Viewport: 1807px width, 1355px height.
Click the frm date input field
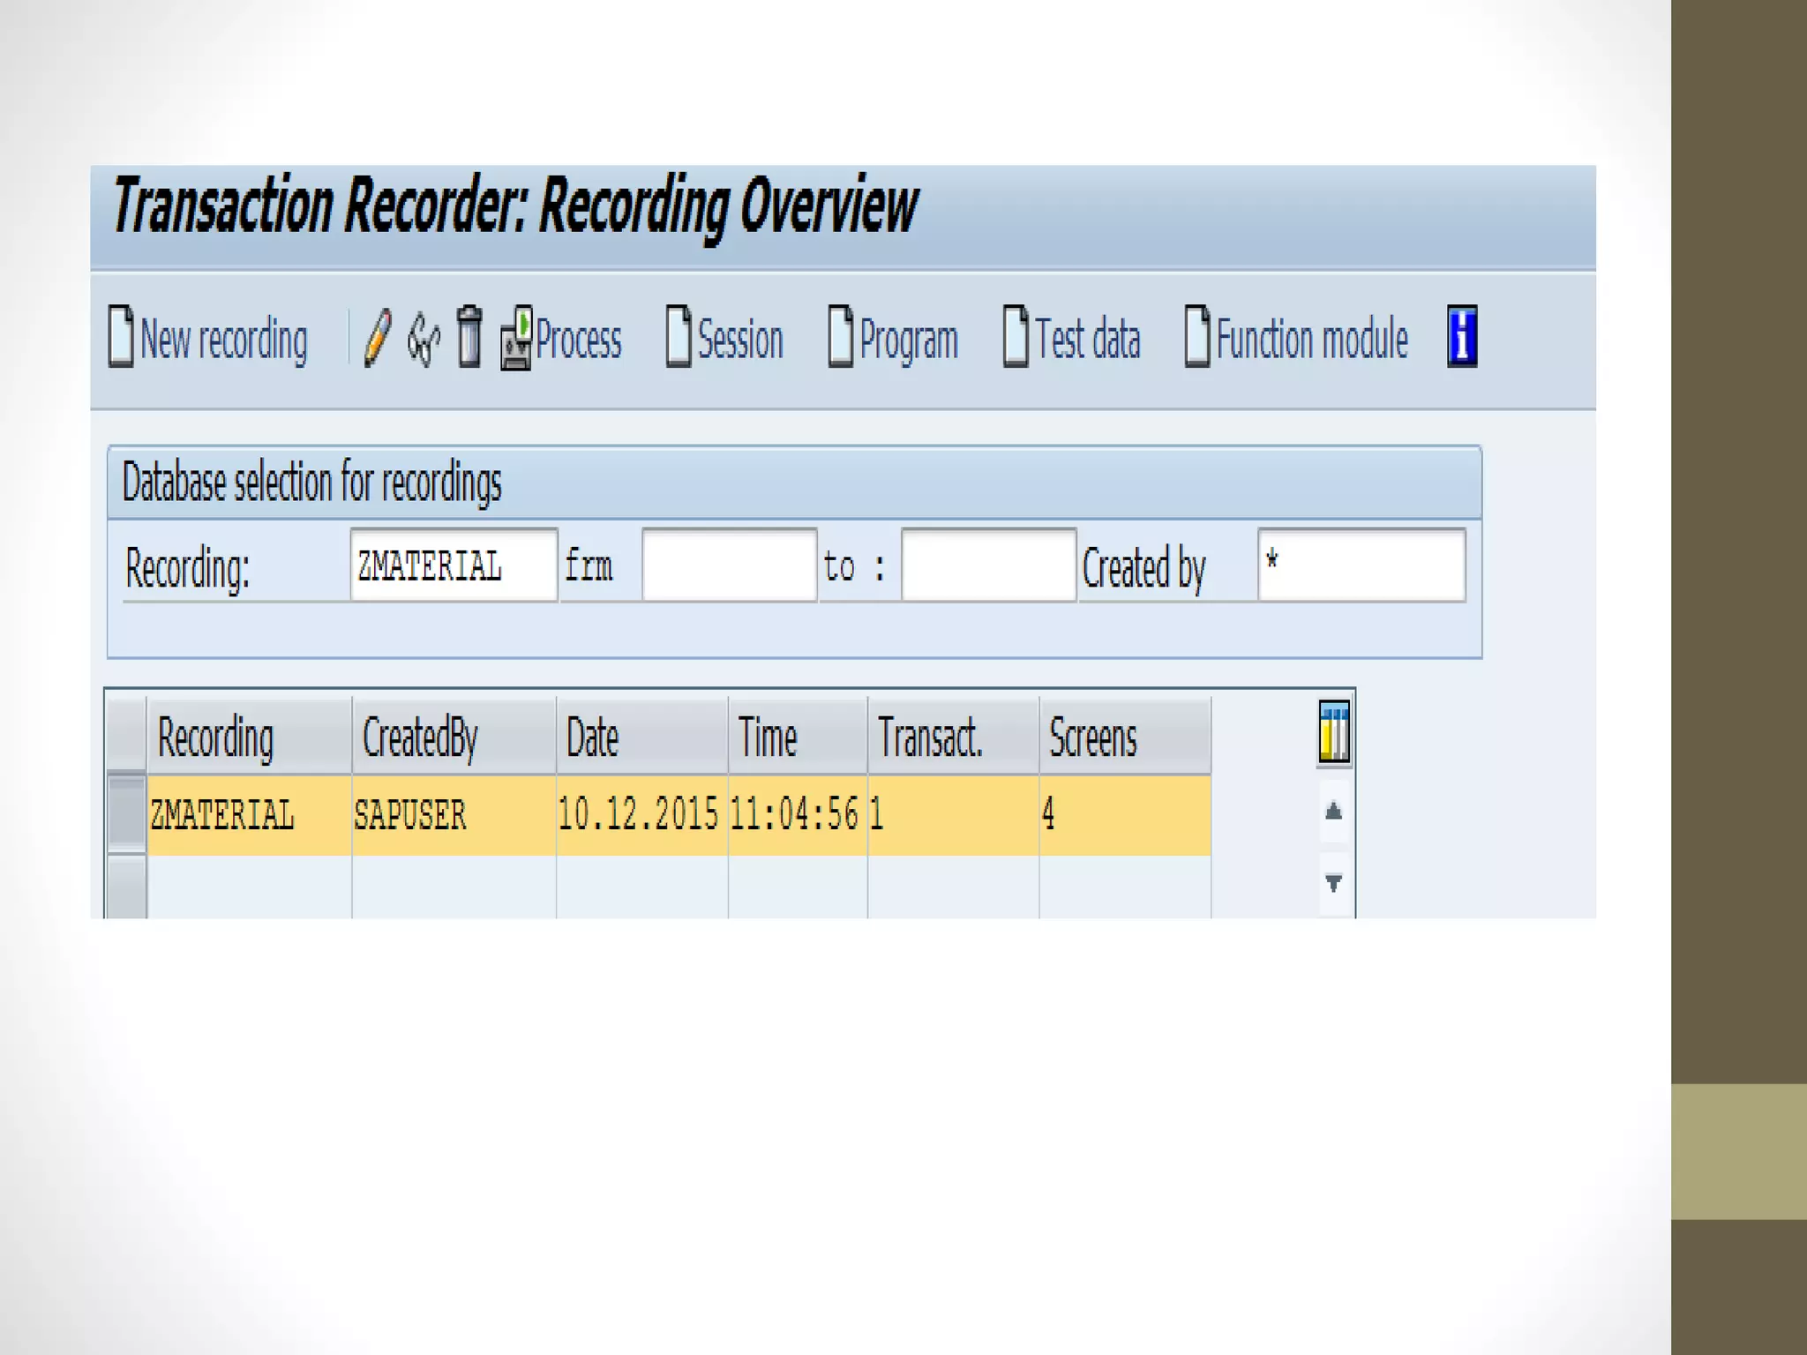coord(729,565)
